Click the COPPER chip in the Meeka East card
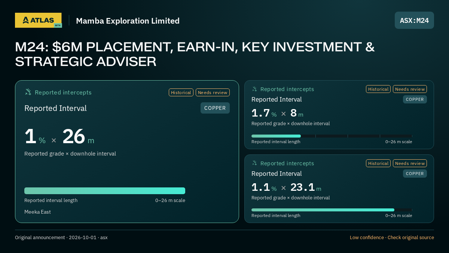The image size is (449, 253). 215,108
